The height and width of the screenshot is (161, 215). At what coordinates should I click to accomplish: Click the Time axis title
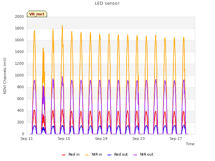pyautogui.click(x=190, y=144)
